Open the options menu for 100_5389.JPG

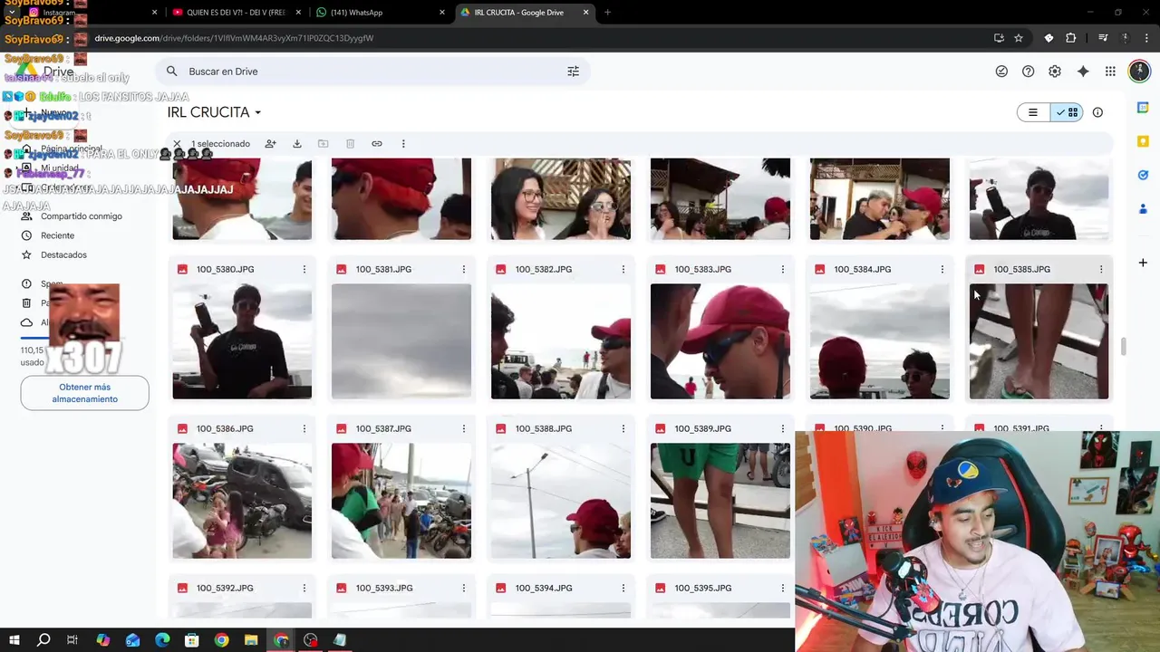coord(783,429)
